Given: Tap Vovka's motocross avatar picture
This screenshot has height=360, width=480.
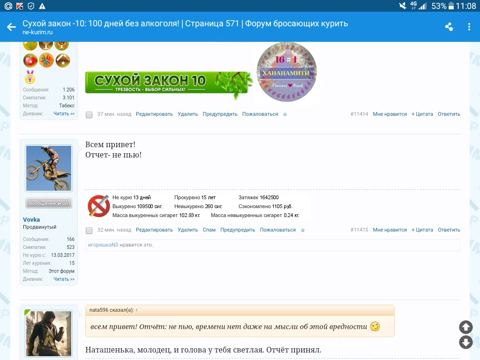Looking at the screenshot, I should click(48, 168).
